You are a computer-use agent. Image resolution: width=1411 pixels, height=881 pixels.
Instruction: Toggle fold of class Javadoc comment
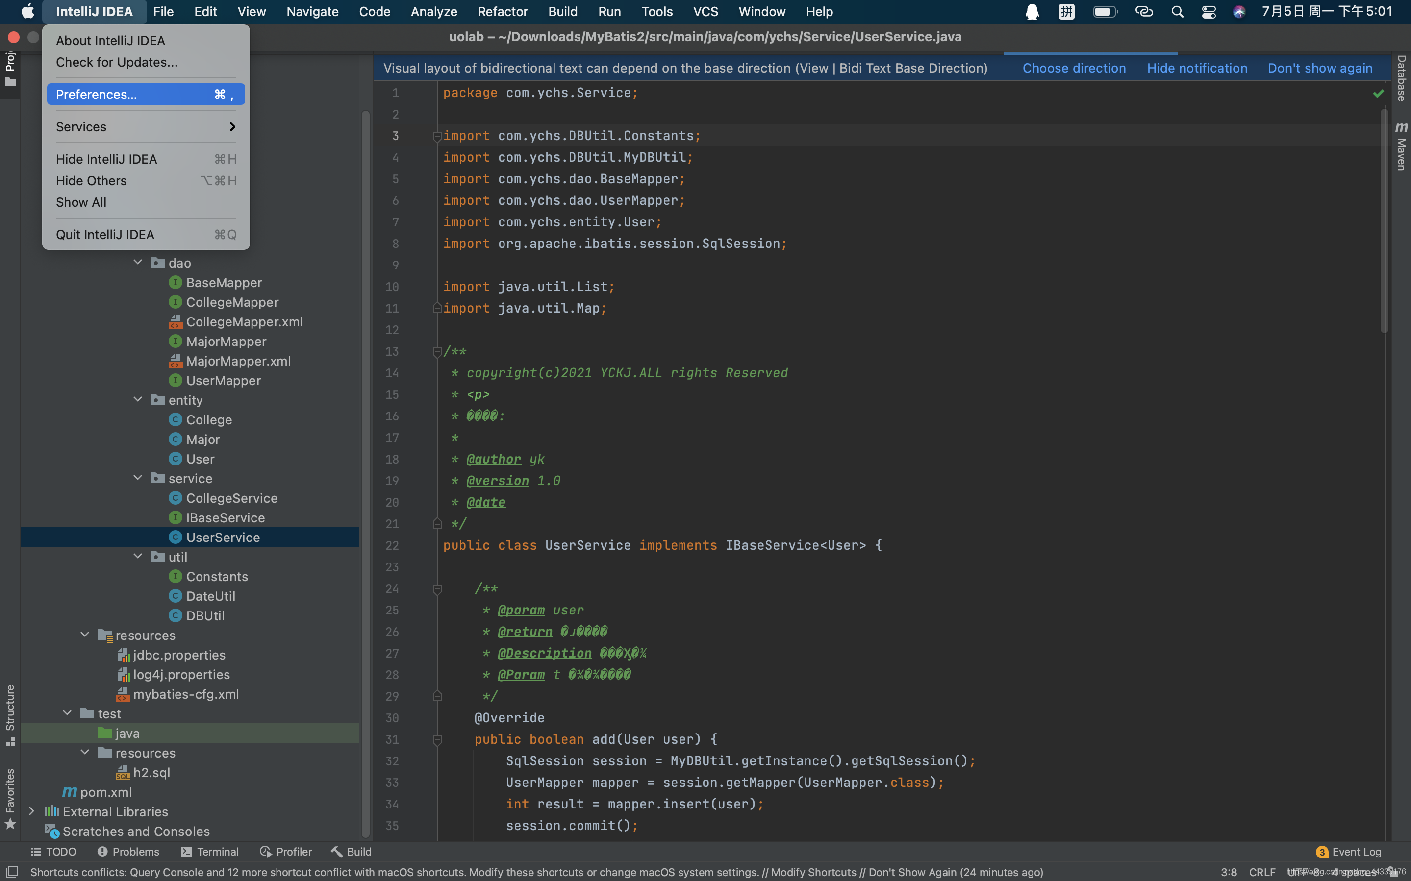[x=437, y=351]
